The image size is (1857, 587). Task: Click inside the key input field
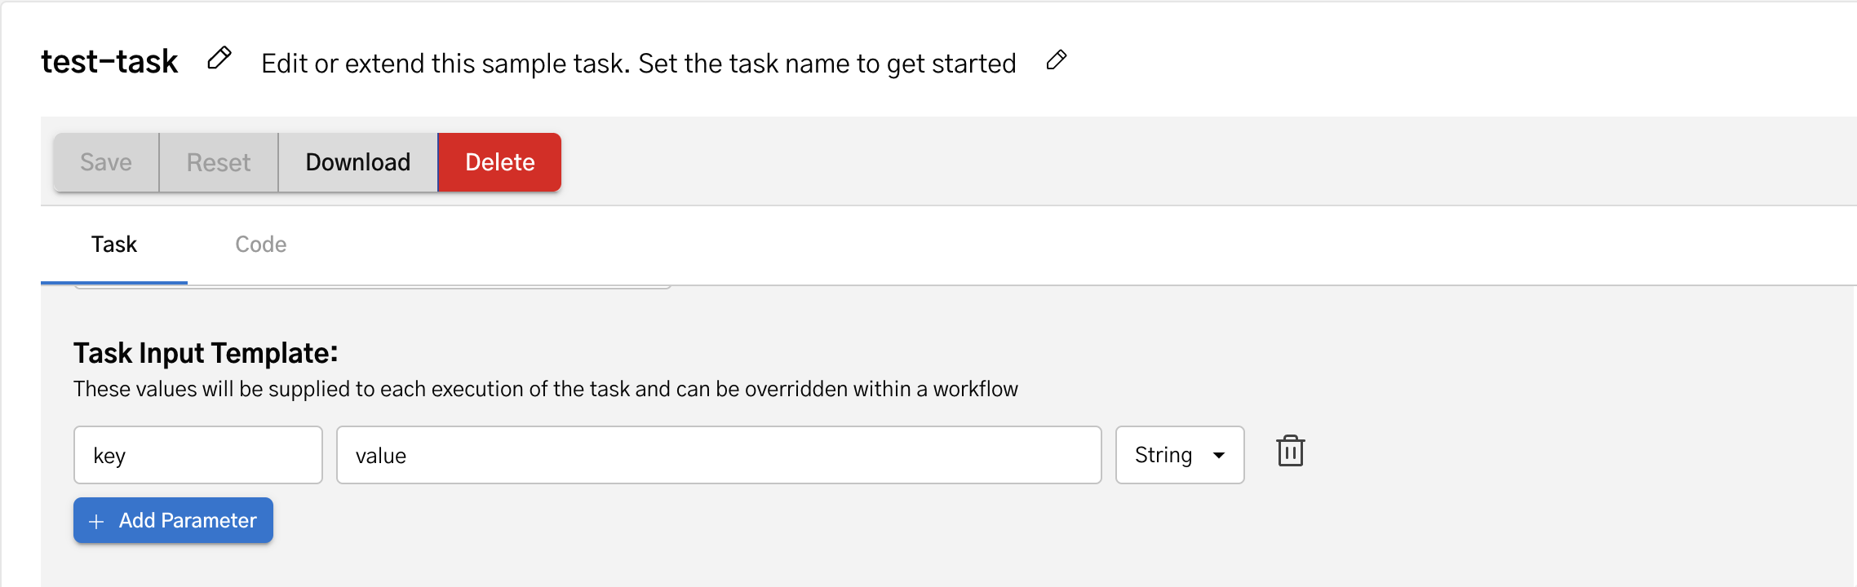(197, 455)
